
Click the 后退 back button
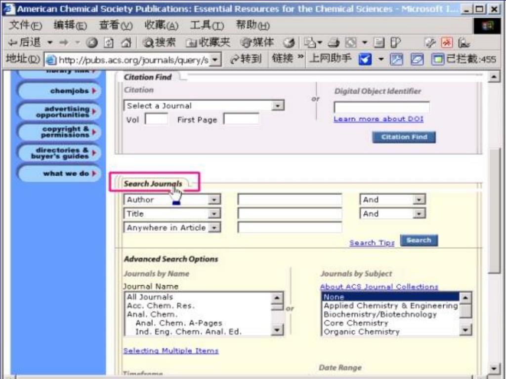[x=25, y=42]
